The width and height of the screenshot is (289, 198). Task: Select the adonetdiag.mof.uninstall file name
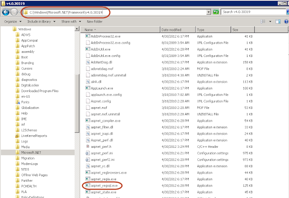tap(108, 75)
